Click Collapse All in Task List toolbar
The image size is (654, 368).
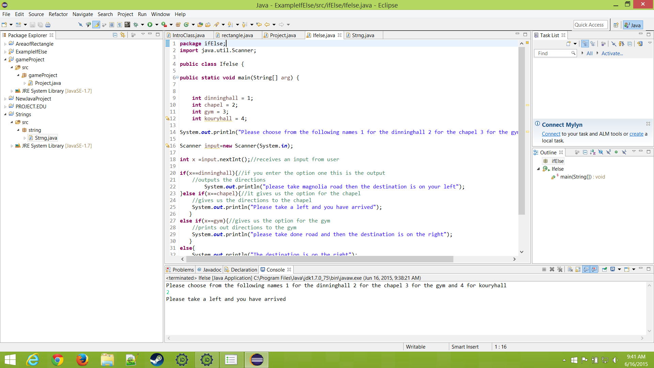tap(630, 44)
